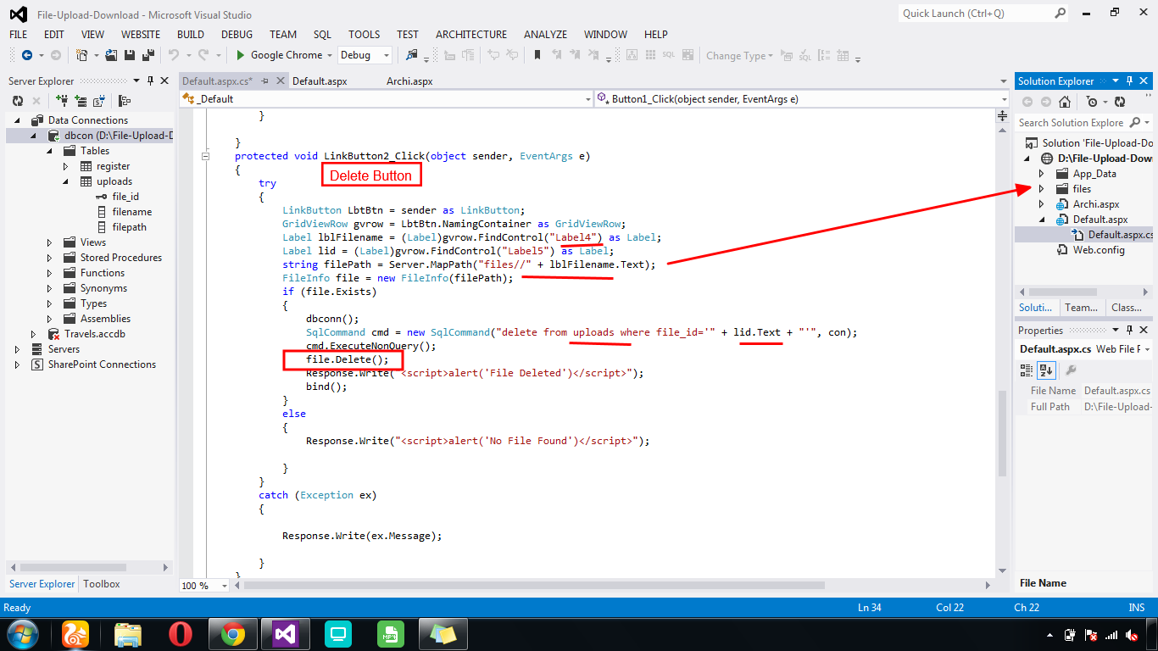
Task: Select Travels.accdb data connection
Action: click(x=97, y=334)
